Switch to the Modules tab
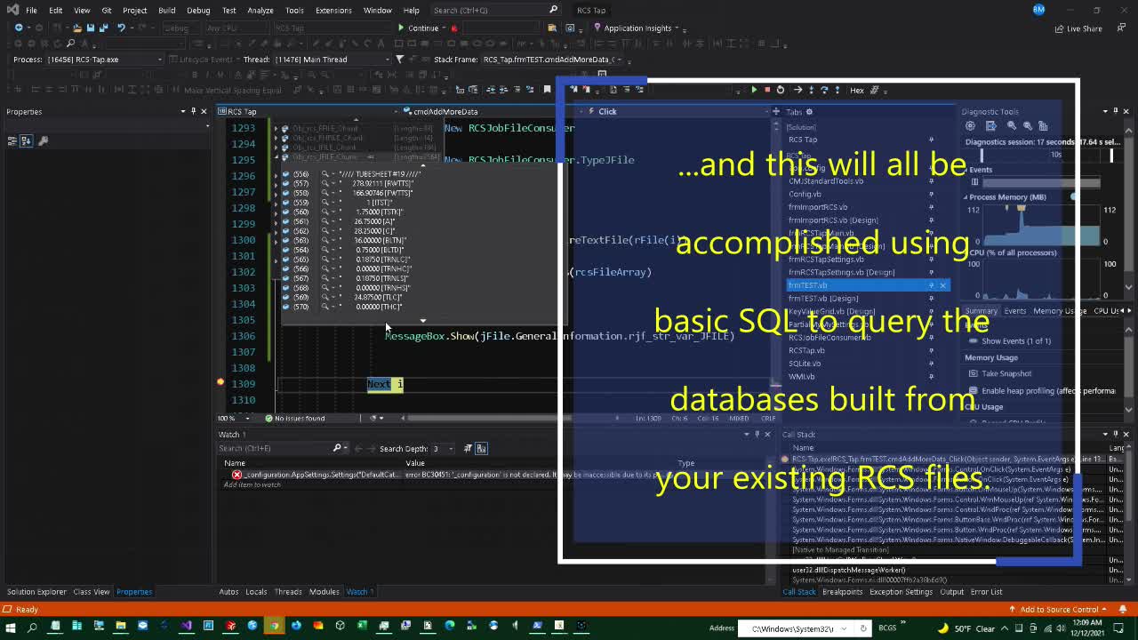 click(324, 592)
